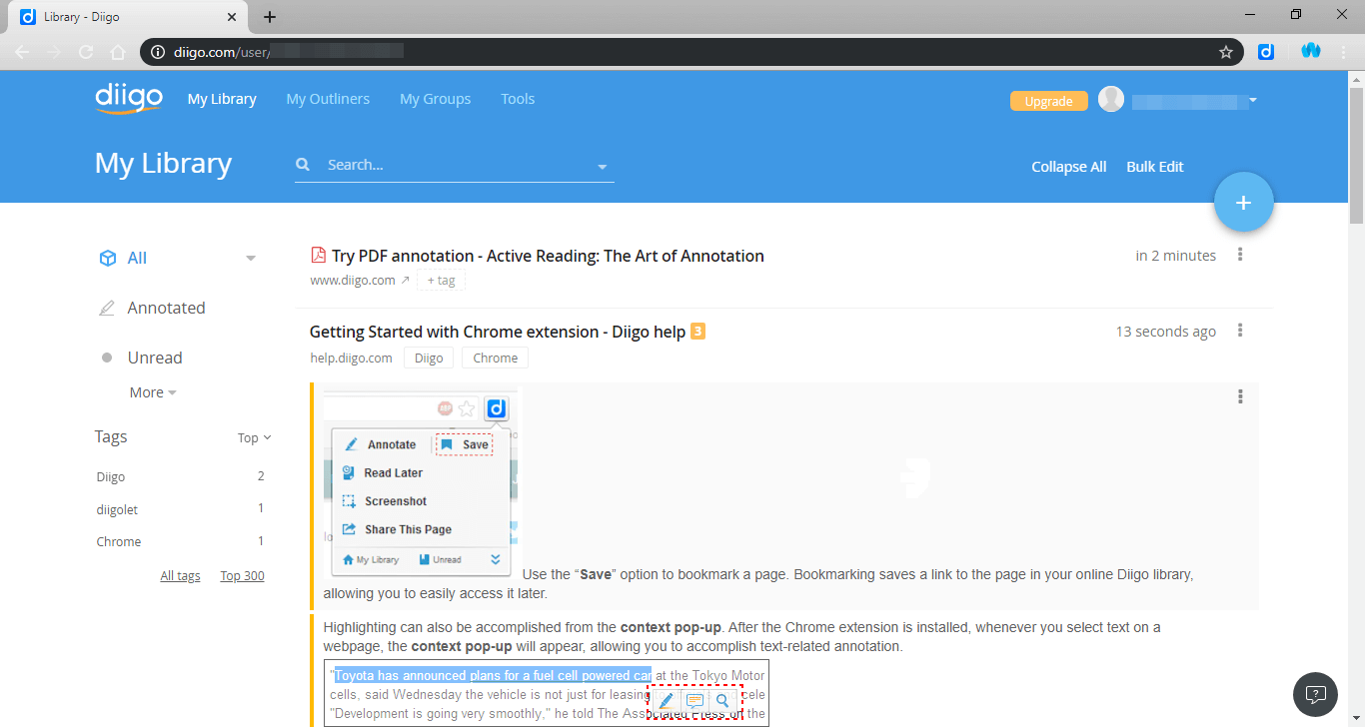Expand the More options in sidebar
Image resolution: width=1365 pixels, height=727 pixels.
click(153, 392)
